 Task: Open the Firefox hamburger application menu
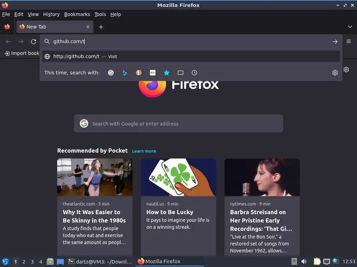349,41
